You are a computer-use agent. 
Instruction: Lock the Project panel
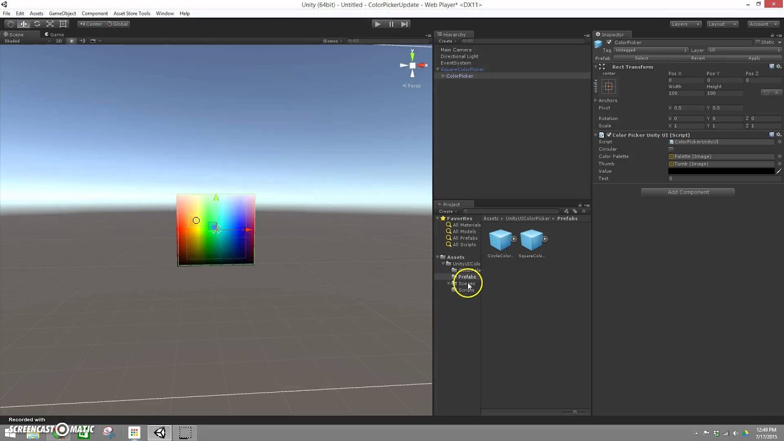pos(580,205)
